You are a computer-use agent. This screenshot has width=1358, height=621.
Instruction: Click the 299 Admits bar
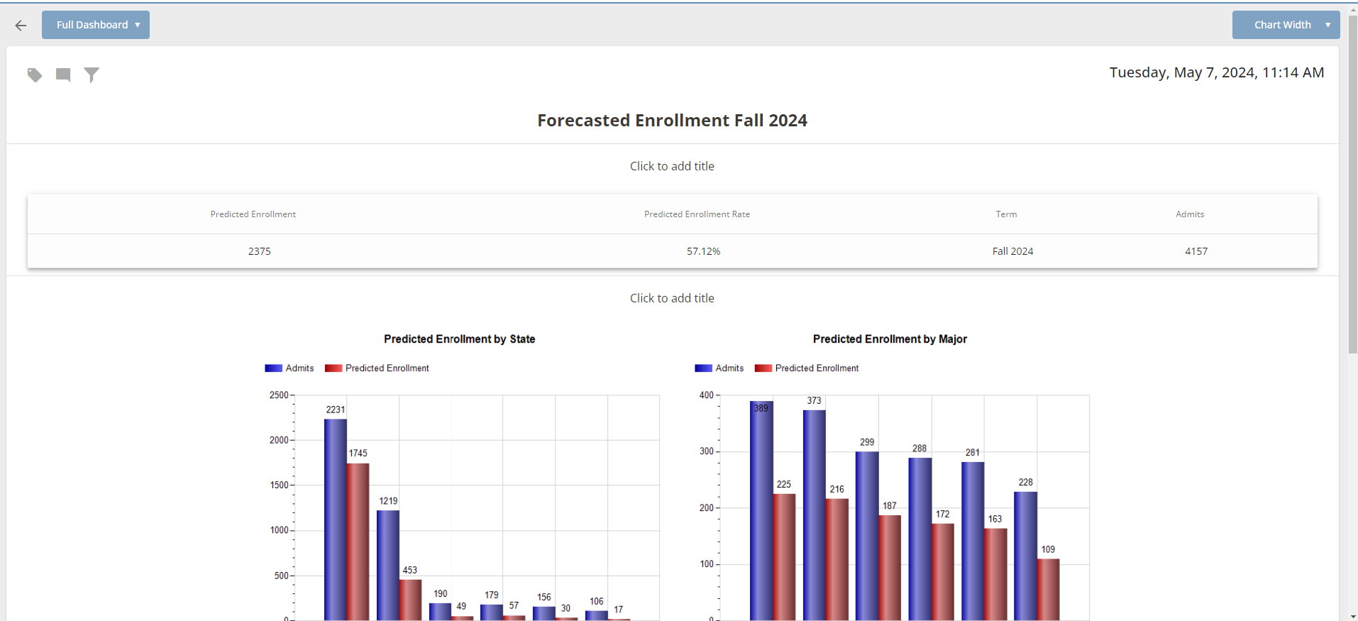(x=867, y=536)
